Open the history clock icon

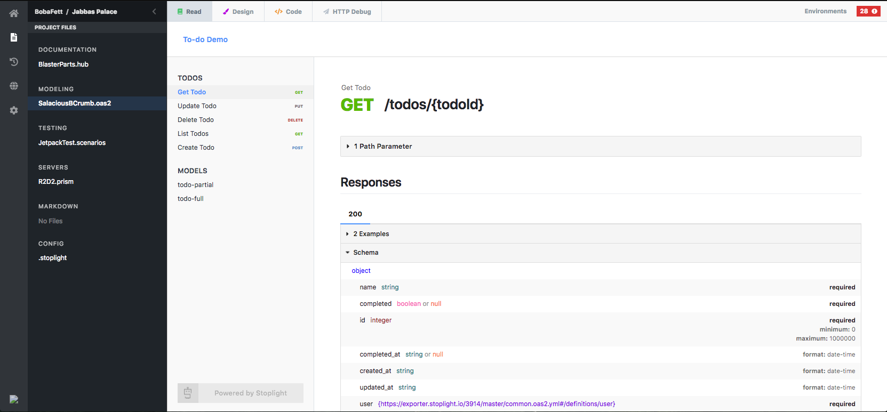click(14, 62)
